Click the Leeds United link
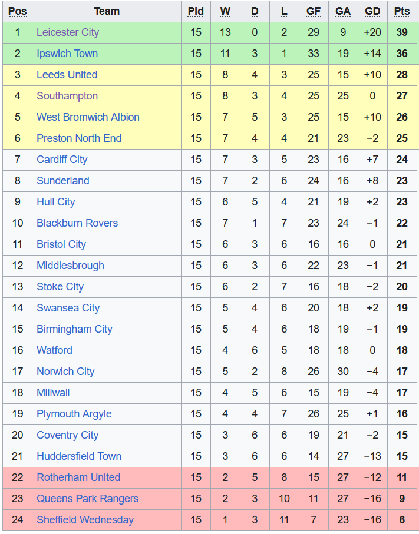Viewport: 419px width, 534px height. 67,75
